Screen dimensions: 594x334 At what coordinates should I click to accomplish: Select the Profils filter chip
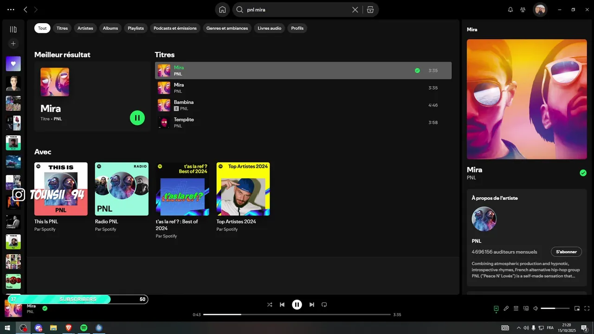(297, 28)
